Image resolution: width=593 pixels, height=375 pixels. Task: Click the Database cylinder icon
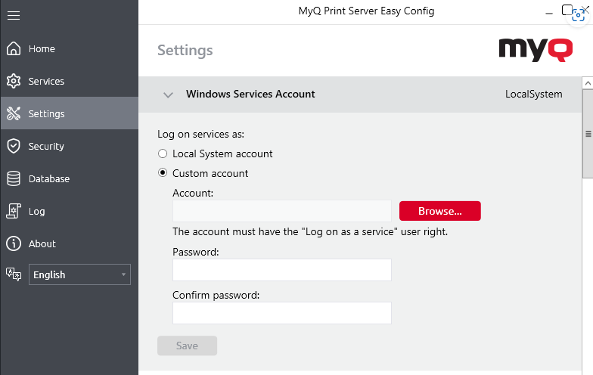tap(14, 178)
